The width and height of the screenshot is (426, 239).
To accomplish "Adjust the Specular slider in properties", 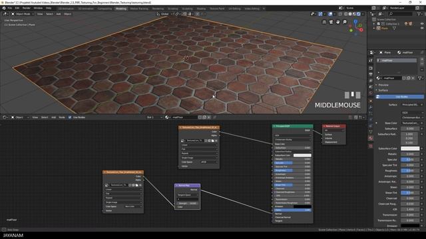I will [x=410, y=159].
